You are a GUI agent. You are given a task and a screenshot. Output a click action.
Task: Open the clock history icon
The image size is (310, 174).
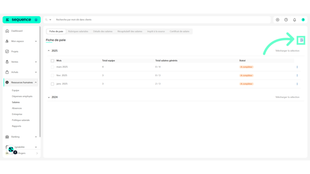tap(286, 20)
